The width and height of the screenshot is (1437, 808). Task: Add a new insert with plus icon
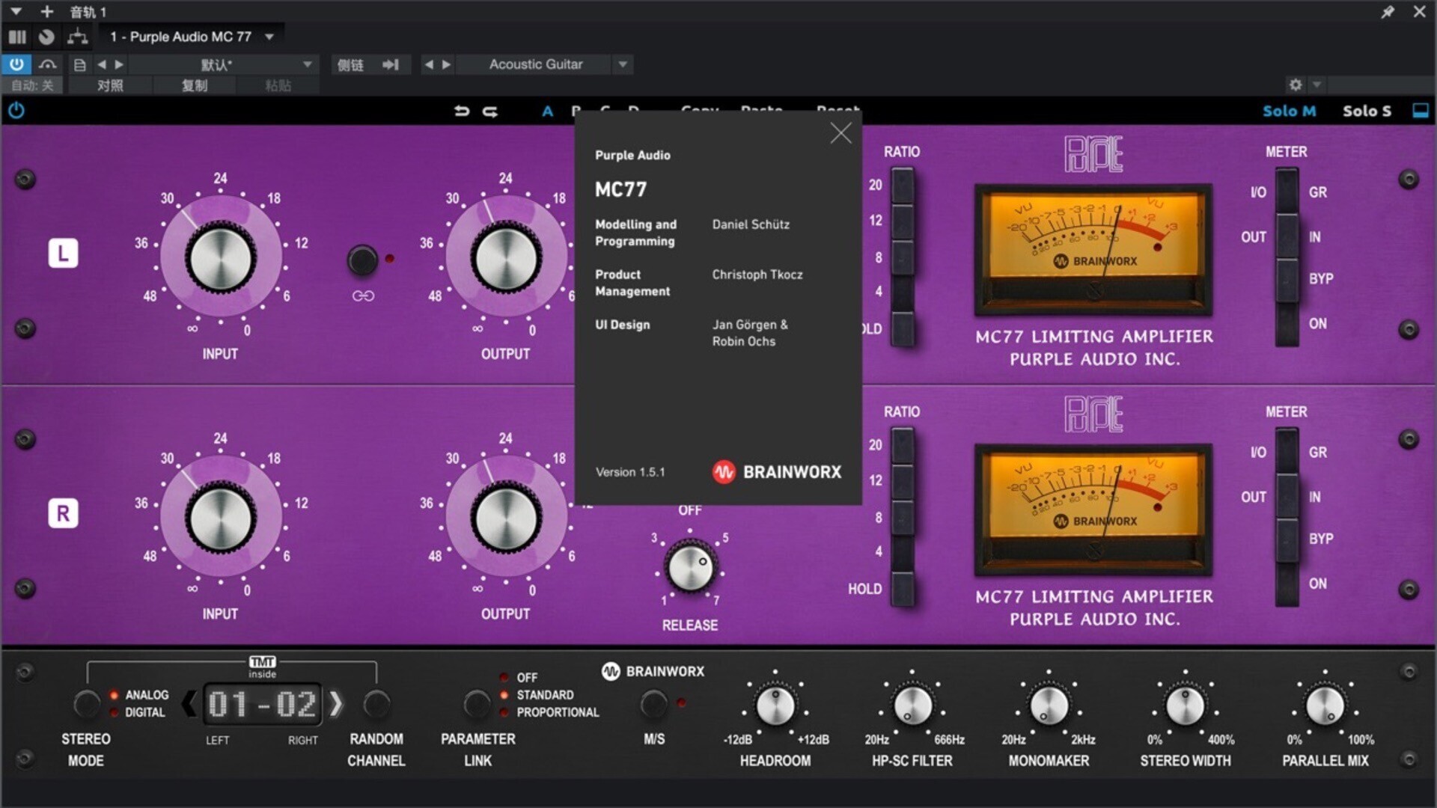coord(47,11)
